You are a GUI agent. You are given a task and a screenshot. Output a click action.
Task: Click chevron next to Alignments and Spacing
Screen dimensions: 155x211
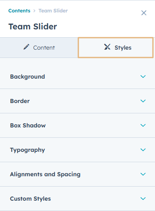pyautogui.click(x=143, y=174)
